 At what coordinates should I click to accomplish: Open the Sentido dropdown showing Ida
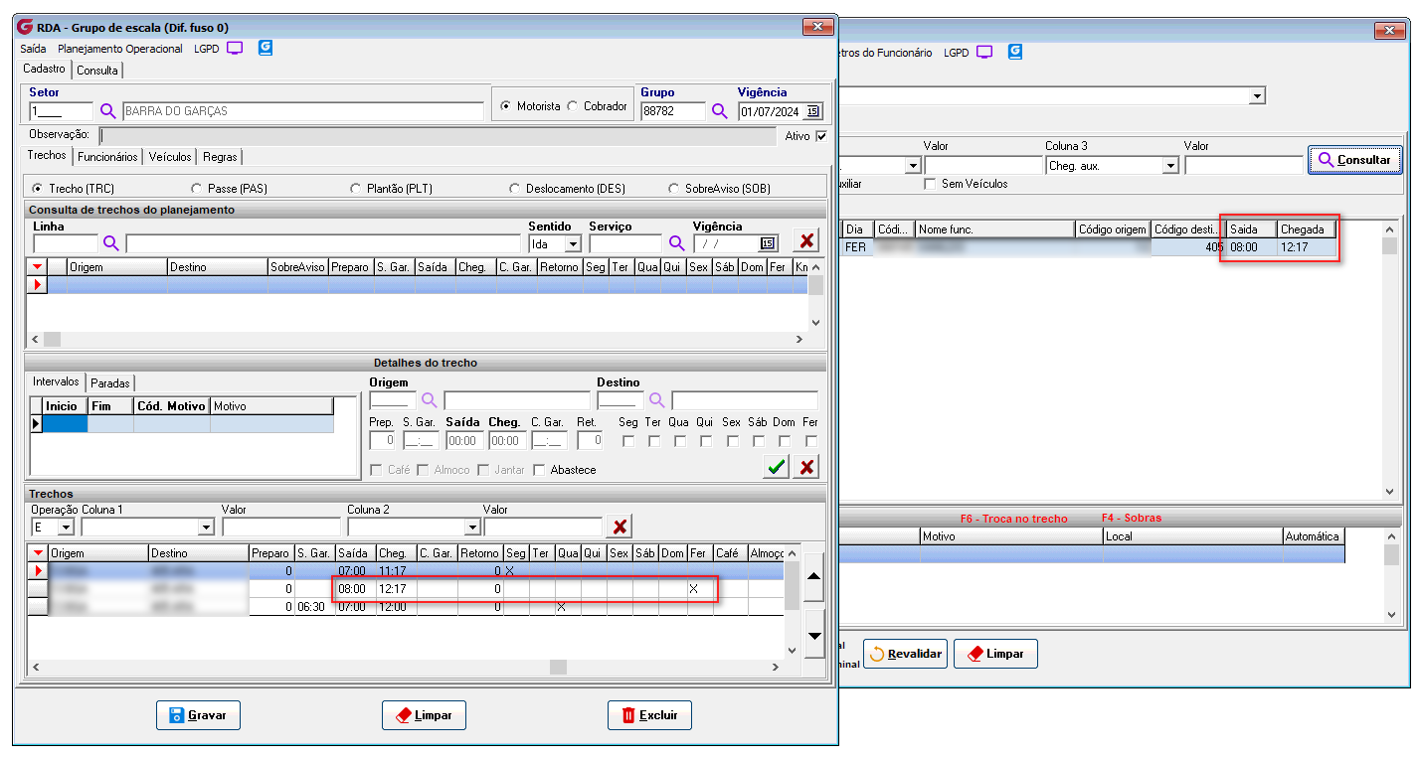573,243
